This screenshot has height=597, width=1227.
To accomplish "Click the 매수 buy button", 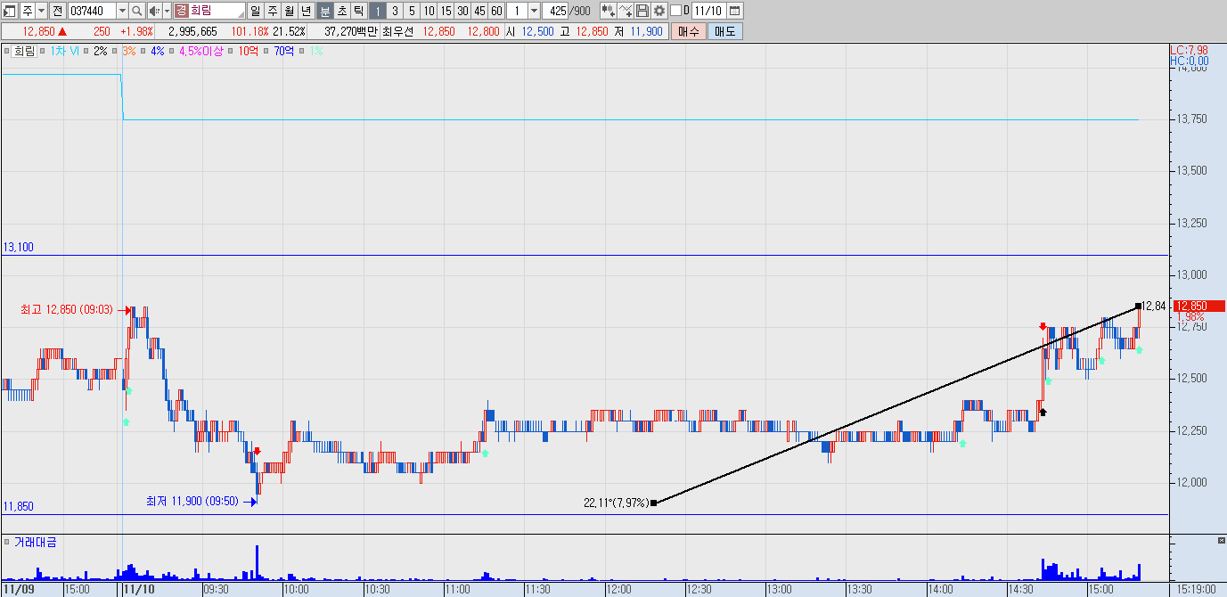I will 689,31.
